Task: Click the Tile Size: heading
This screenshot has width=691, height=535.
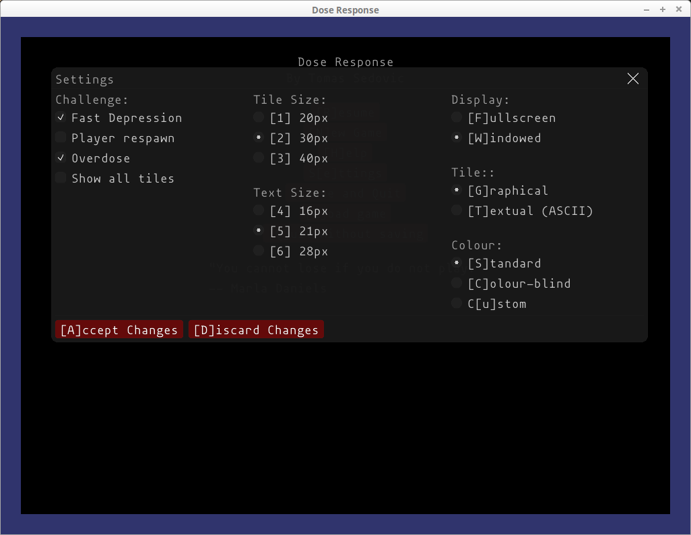Action: click(x=290, y=100)
